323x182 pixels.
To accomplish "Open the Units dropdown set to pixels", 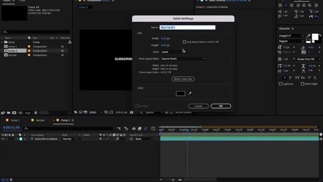I will [x=174, y=52].
